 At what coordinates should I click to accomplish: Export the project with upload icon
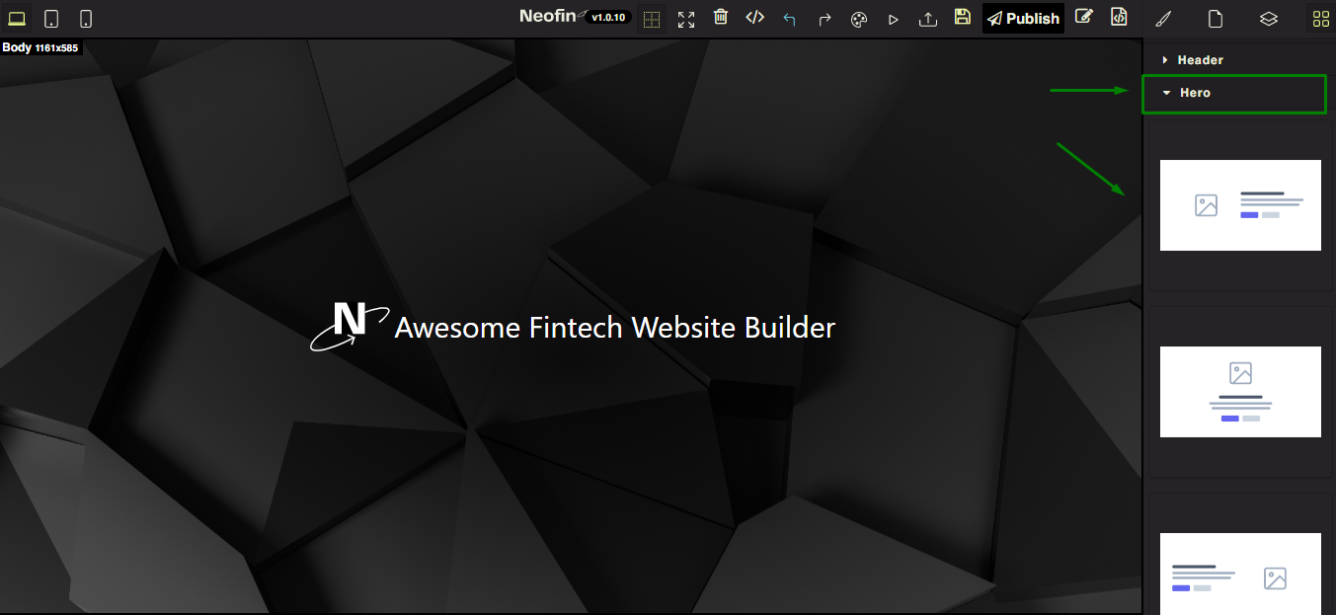[x=928, y=19]
